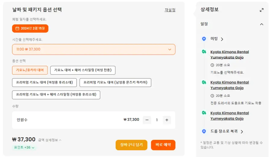Open the Kyoto Kimono Rental link above 기모노를 선택해주세요
Screen dimensions: 271x157
229,54
